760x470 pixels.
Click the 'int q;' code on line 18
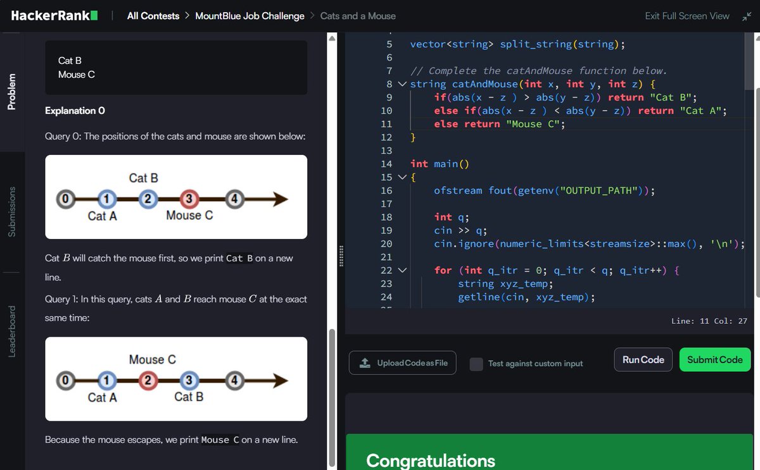(452, 217)
